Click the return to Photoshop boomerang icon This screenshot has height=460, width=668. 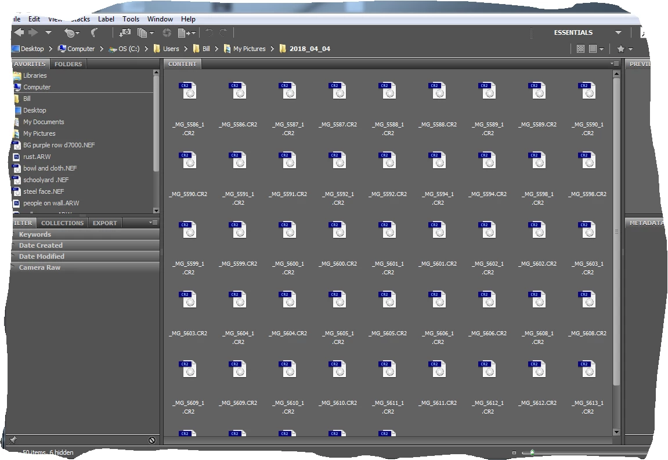(x=95, y=32)
